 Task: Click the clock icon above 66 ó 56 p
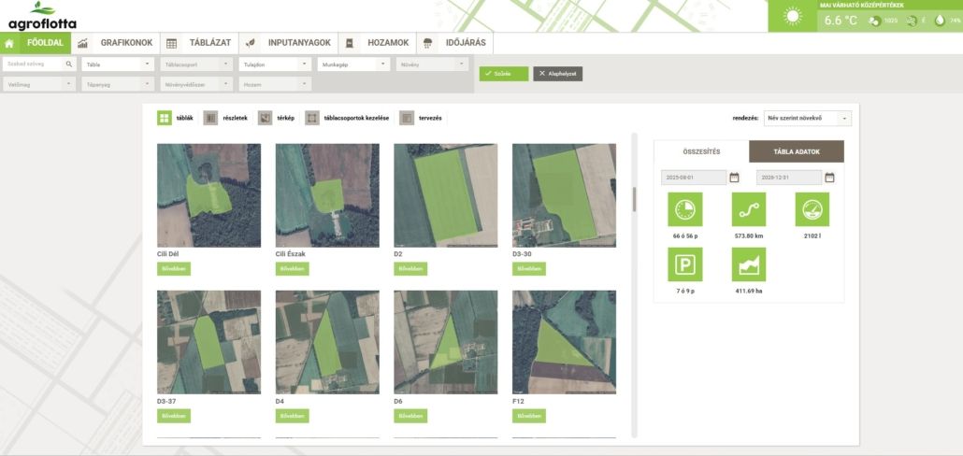pyautogui.click(x=684, y=209)
